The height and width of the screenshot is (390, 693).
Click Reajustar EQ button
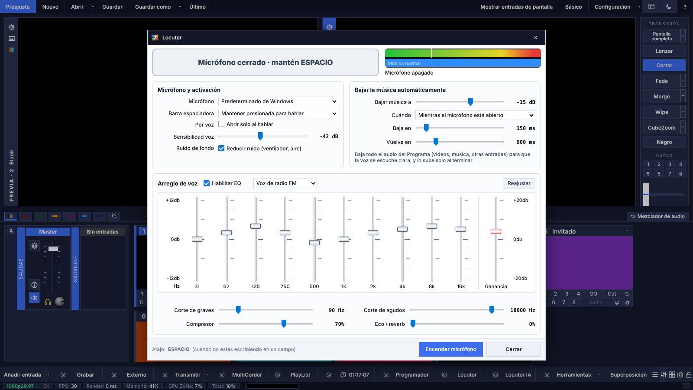519,183
